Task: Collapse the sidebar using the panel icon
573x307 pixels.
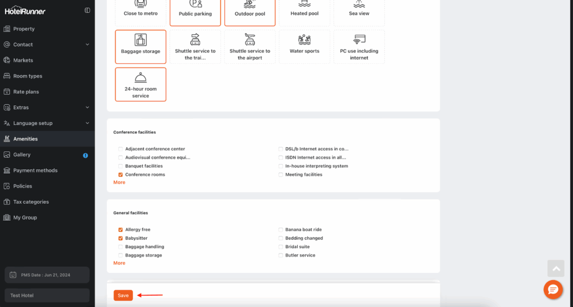Action: tap(87, 10)
